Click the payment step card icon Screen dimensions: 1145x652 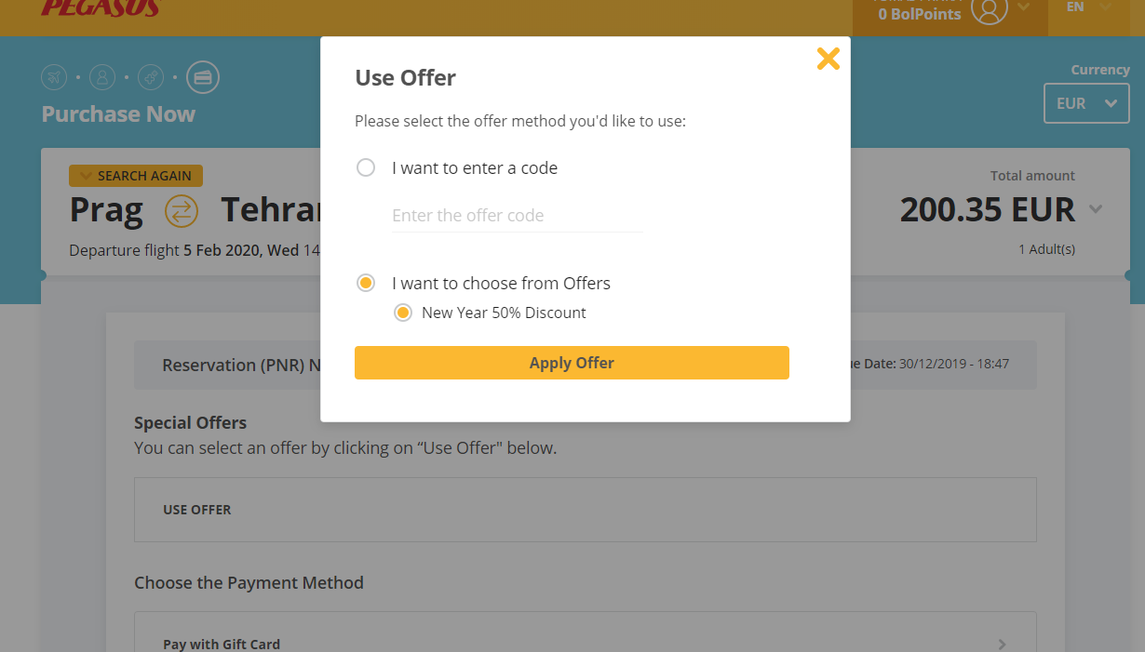(203, 76)
